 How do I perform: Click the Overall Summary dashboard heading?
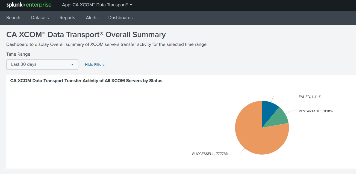click(86, 35)
